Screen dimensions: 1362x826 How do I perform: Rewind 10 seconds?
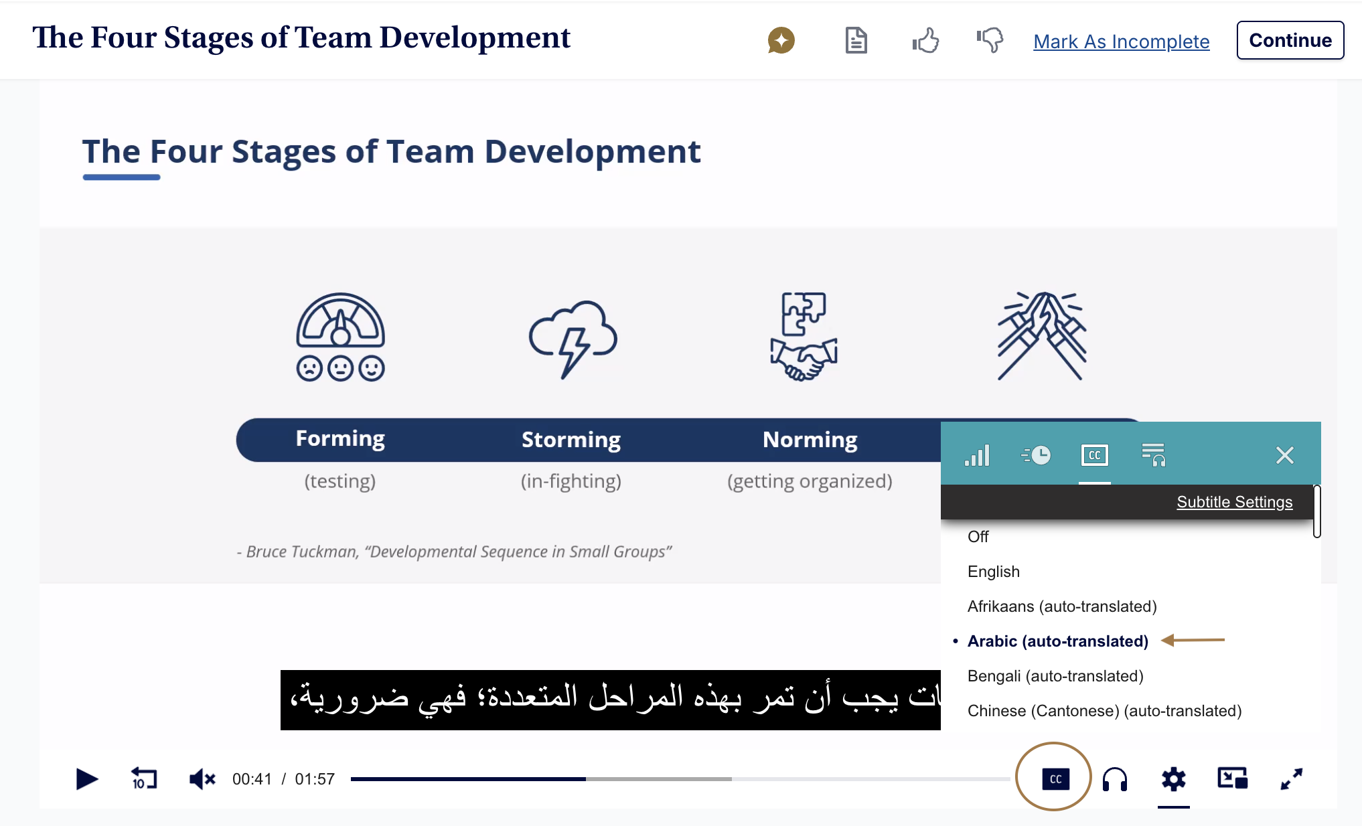click(143, 778)
